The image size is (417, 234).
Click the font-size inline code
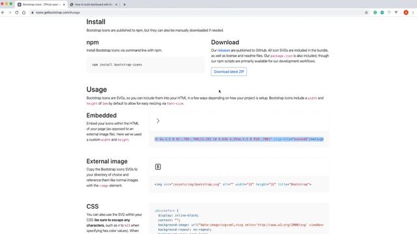175,104
